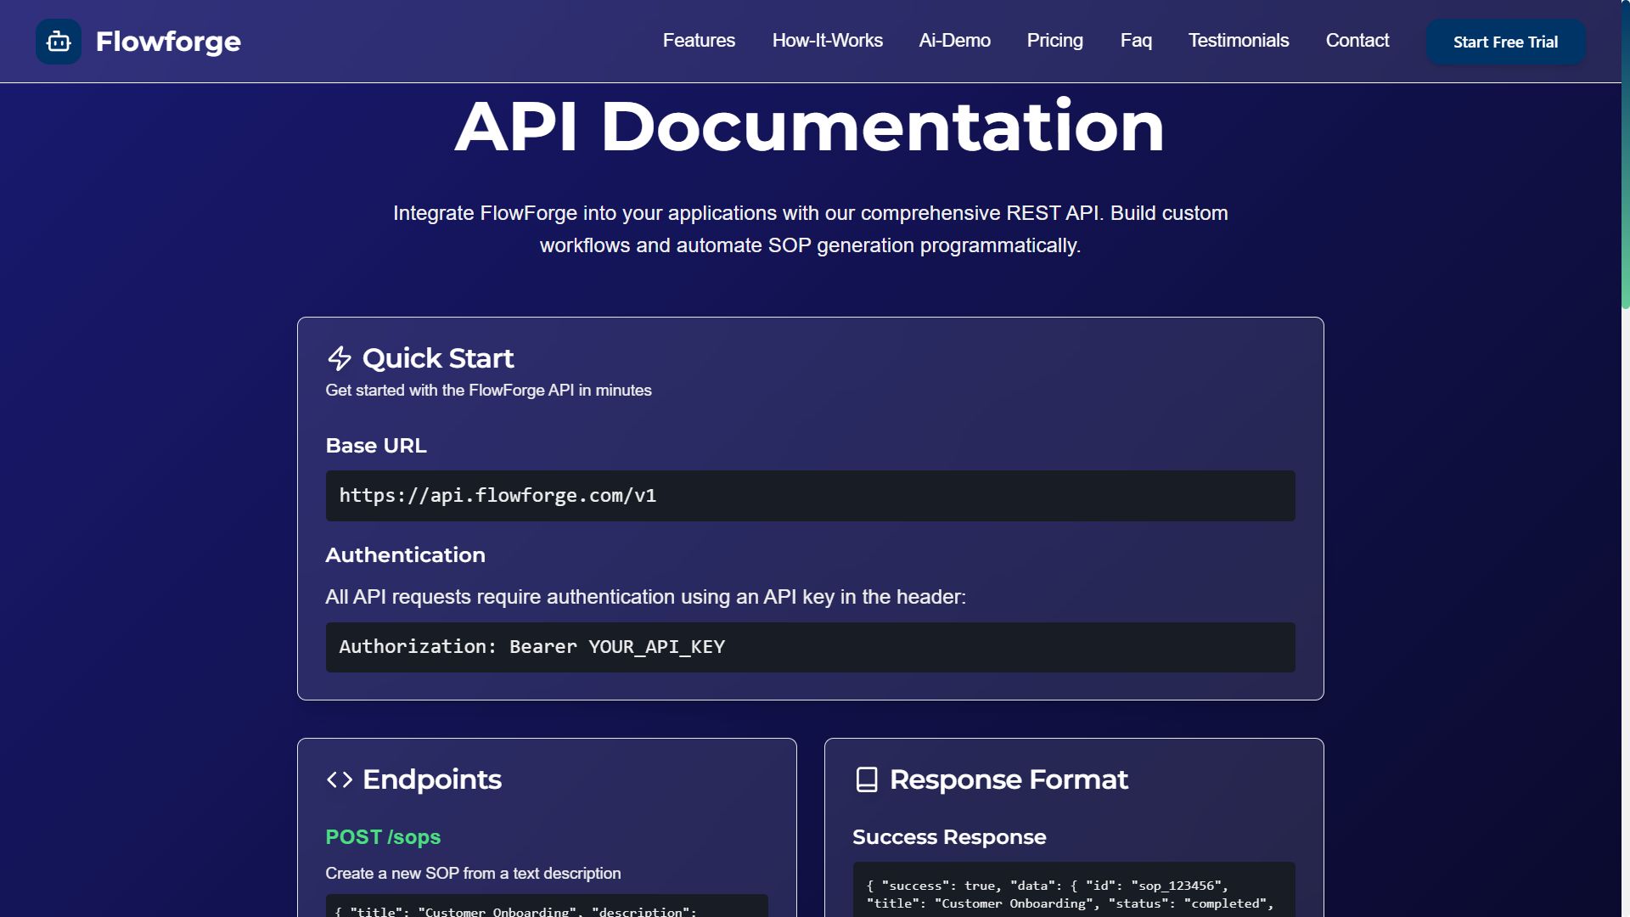Click the base URL code block
Viewport: 1630px width, 917px height.
810,496
